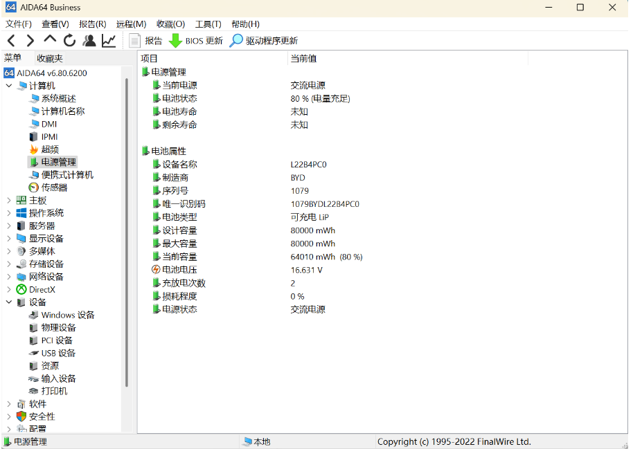The image size is (633, 449).
Task: Click the USB 设备 plug icon
Action: [34, 354]
